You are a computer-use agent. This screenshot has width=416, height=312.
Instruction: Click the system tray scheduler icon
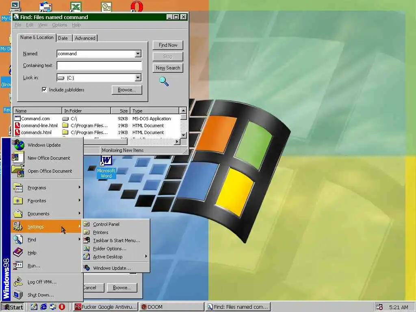coord(379,307)
